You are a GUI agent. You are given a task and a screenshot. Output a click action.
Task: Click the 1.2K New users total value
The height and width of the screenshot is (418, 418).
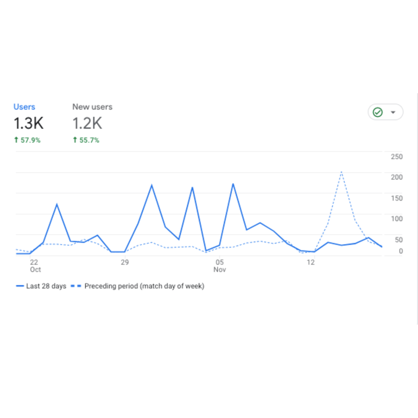(x=87, y=124)
